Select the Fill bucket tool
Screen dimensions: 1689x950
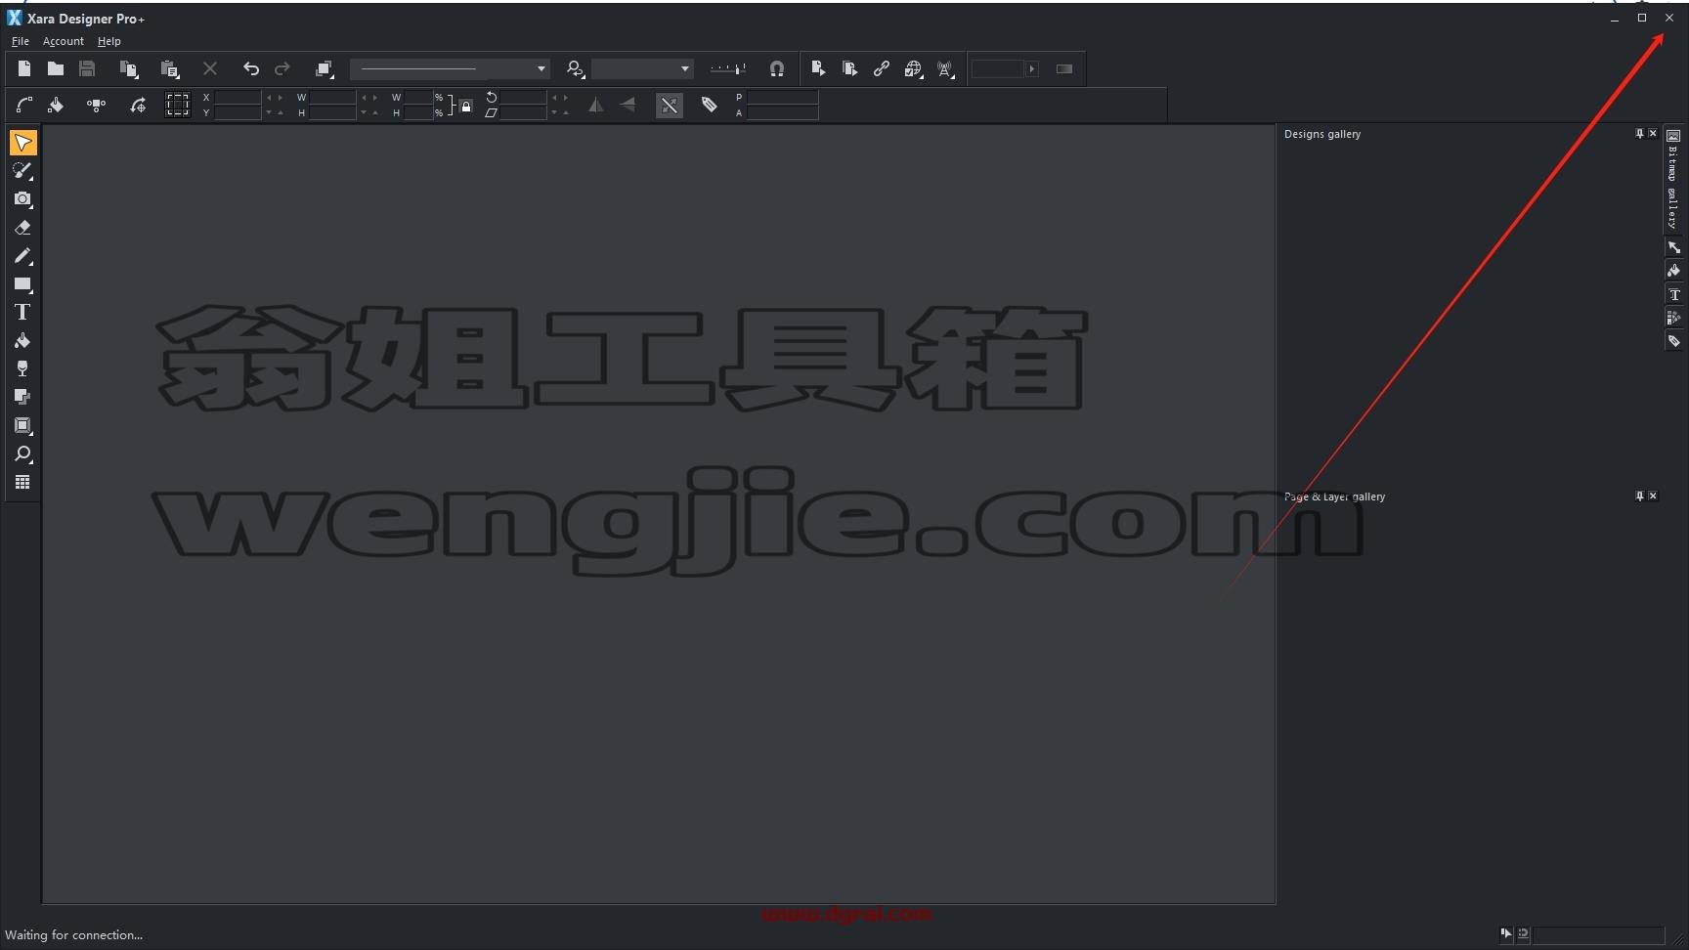click(22, 341)
